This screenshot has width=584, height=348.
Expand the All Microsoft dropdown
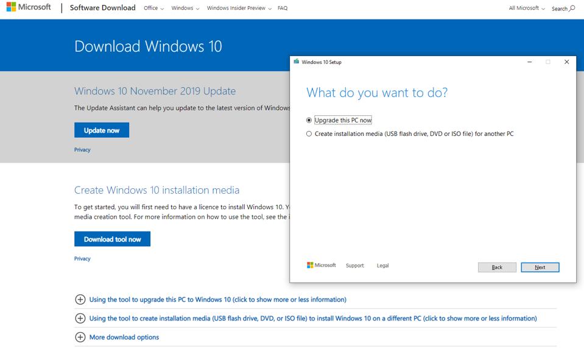click(527, 9)
